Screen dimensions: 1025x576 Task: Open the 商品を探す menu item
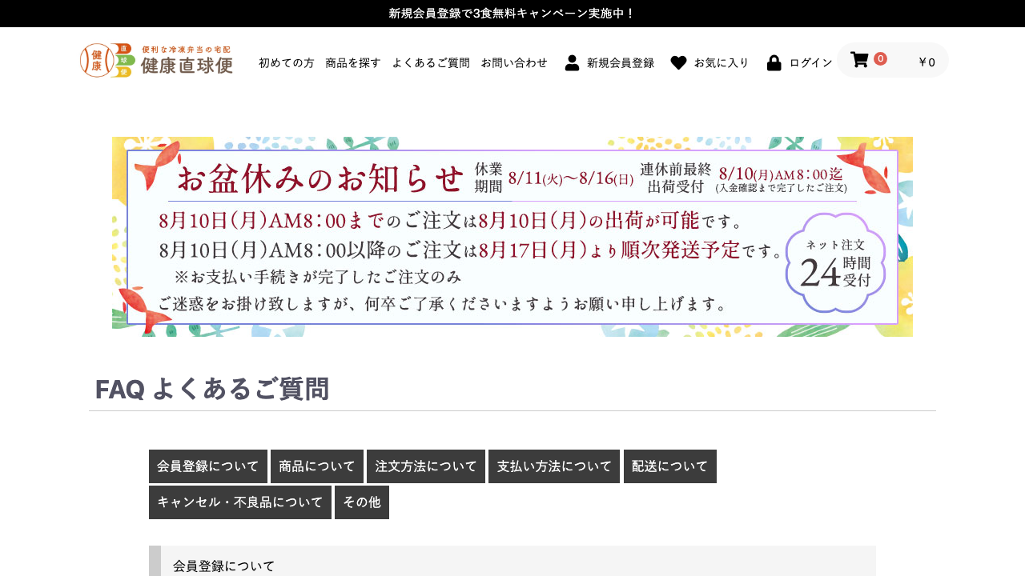353,62
